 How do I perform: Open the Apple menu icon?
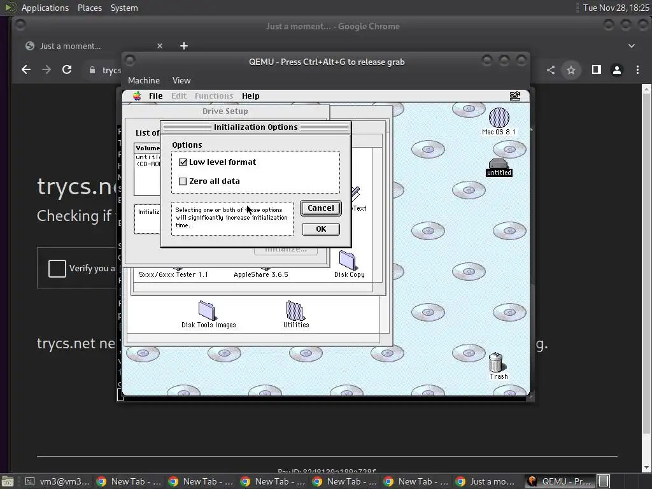pos(137,96)
